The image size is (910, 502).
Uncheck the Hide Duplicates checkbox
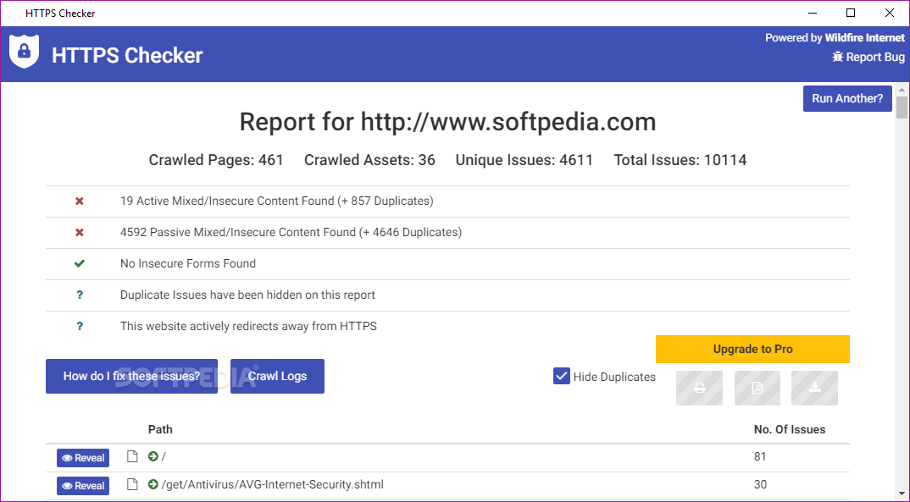tap(561, 376)
